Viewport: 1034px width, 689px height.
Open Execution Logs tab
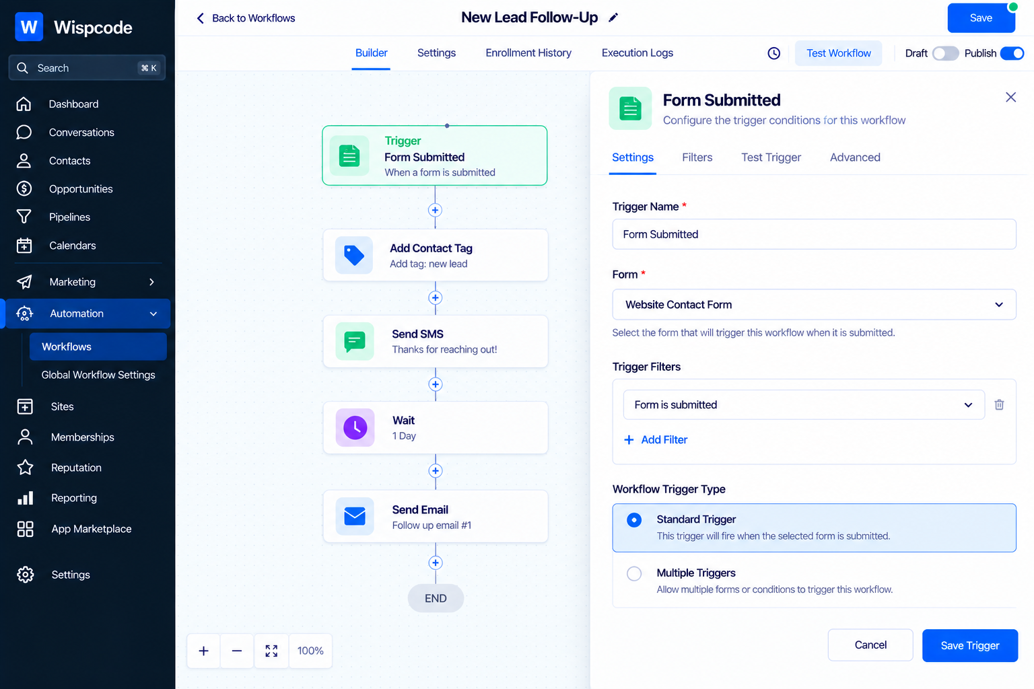(x=637, y=53)
